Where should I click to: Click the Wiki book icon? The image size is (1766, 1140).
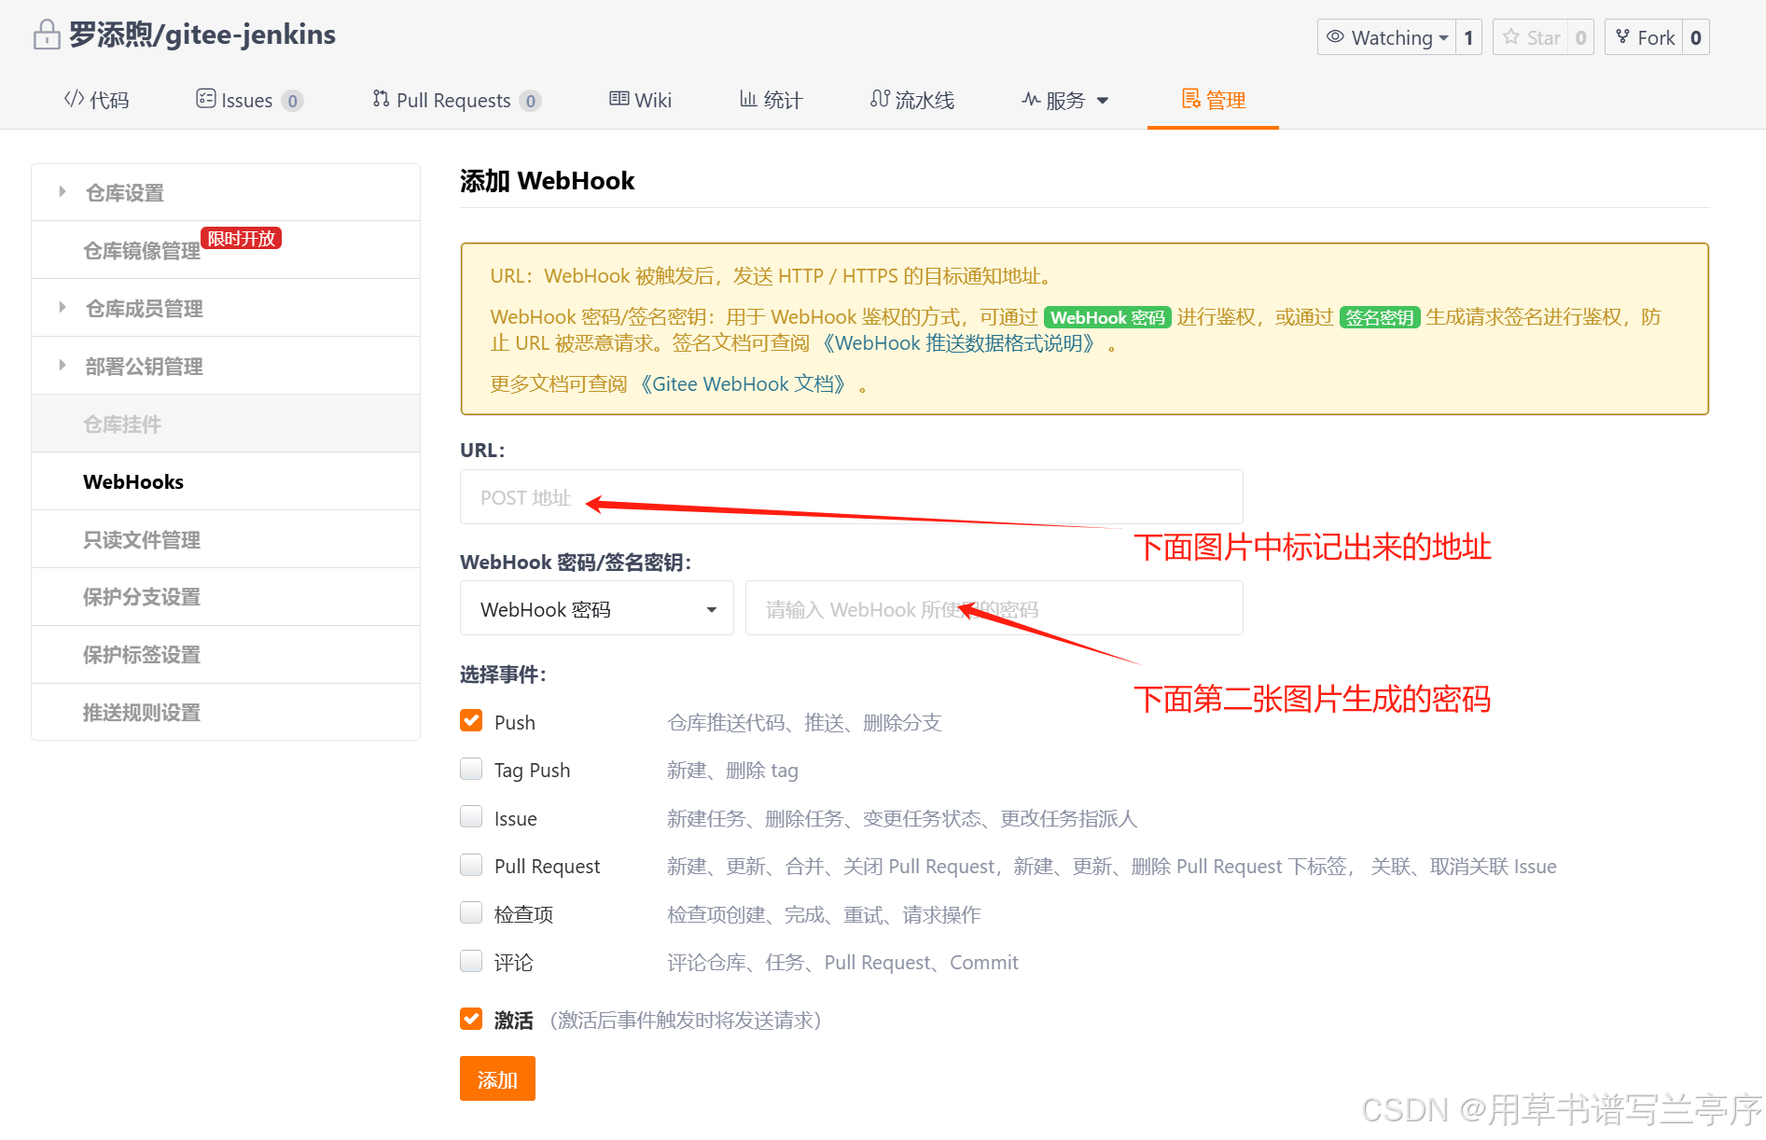619,99
